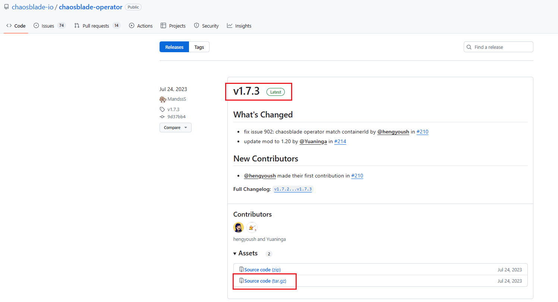Image resolution: width=558 pixels, height=302 pixels.
Task: Open @hengyoush under New Contributors
Action: tap(260, 176)
